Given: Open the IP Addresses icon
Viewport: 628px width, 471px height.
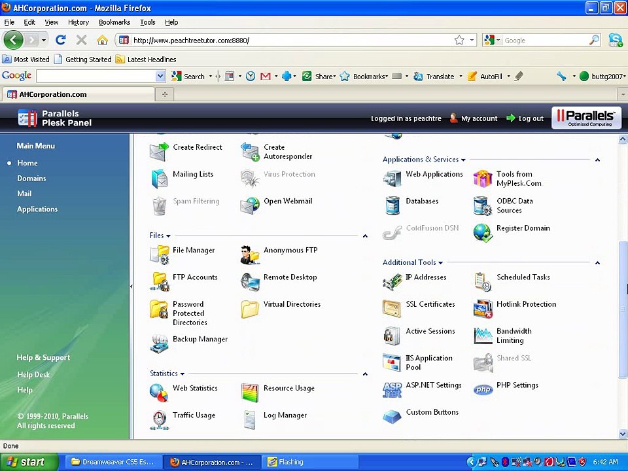Looking at the screenshot, I should click(x=392, y=281).
